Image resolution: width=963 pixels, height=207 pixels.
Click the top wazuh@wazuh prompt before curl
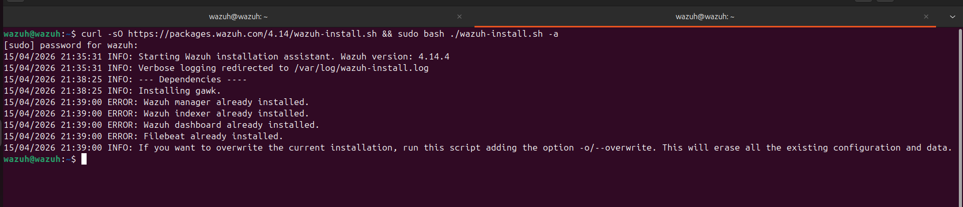point(32,34)
